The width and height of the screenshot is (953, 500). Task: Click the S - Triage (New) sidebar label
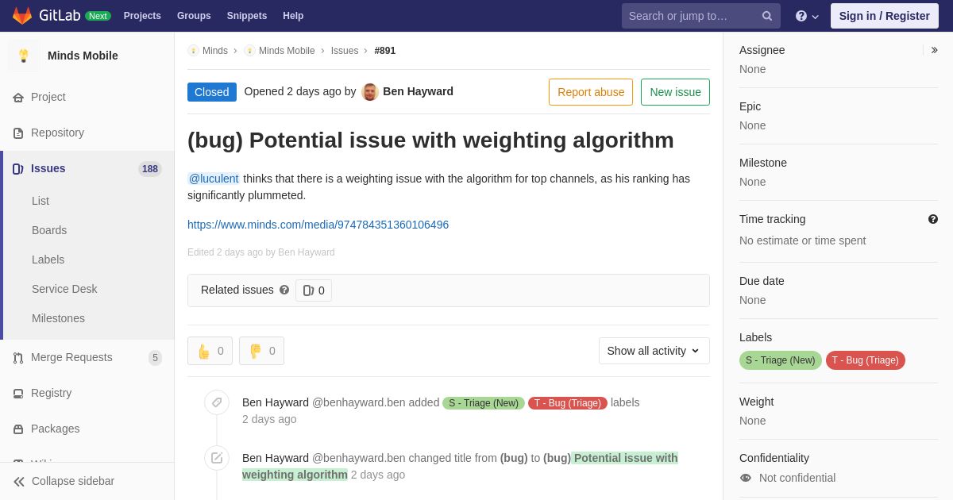point(781,360)
